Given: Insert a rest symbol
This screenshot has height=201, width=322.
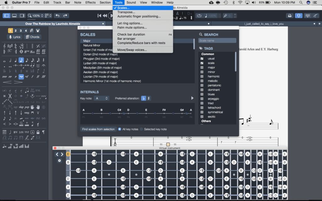Looking at the screenshot, I should click(43, 60).
